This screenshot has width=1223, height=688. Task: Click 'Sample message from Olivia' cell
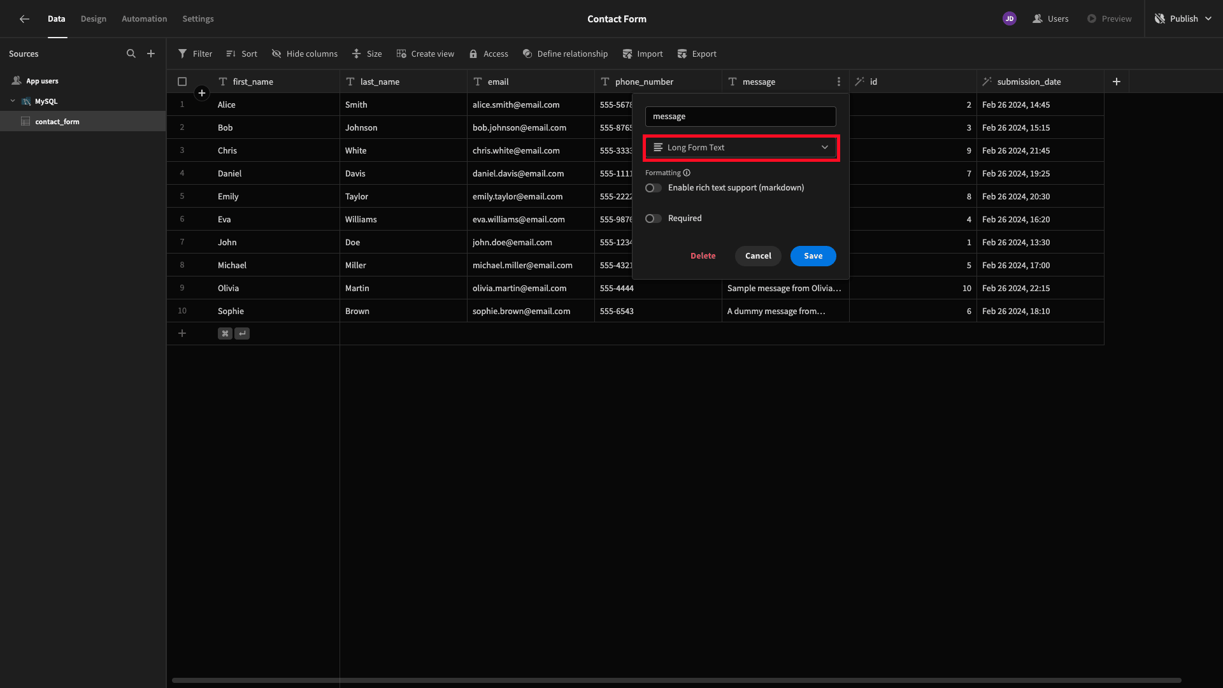[x=785, y=288]
